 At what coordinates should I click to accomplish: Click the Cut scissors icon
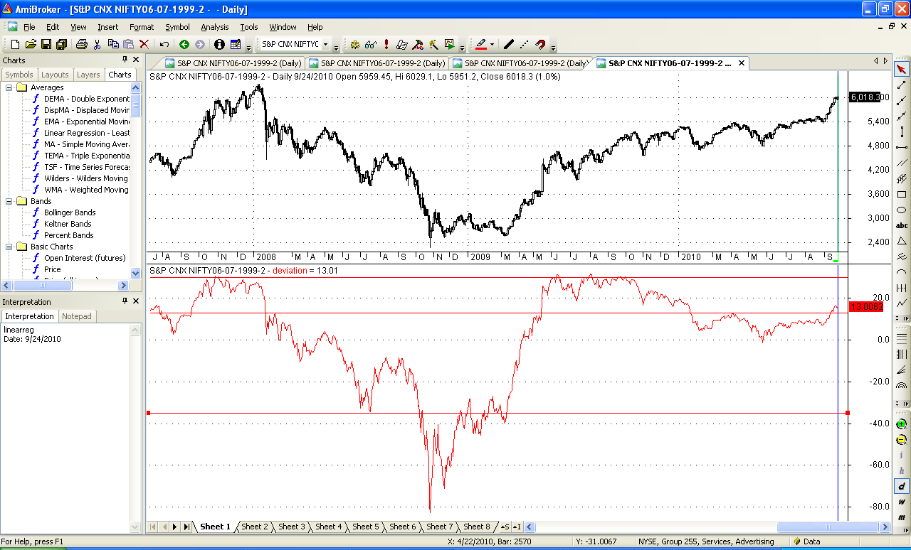[x=98, y=44]
